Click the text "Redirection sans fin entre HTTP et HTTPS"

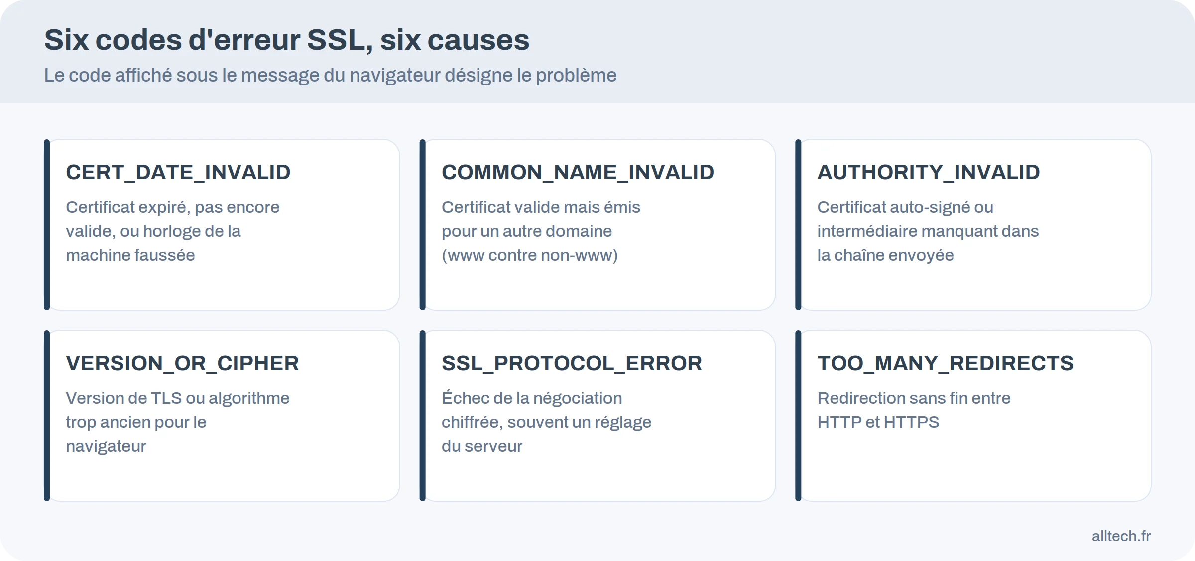[x=914, y=410]
